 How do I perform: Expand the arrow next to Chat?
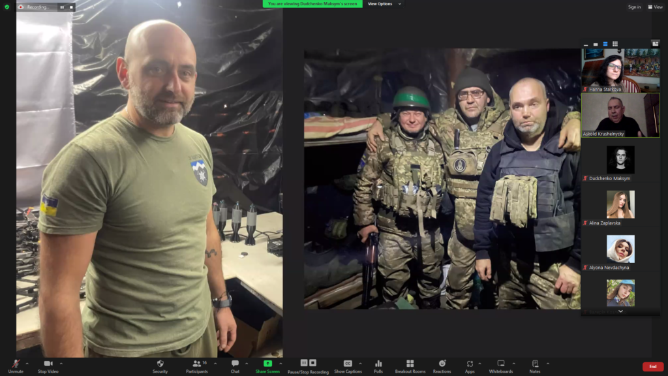(247, 364)
